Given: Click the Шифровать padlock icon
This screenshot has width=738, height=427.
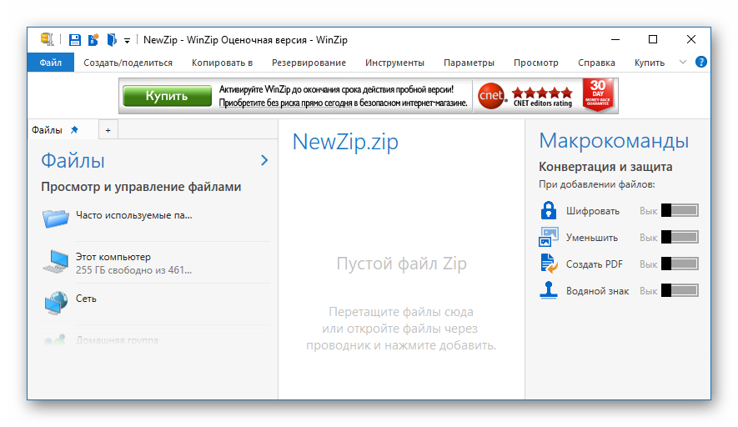Looking at the screenshot, I should 549,210.
